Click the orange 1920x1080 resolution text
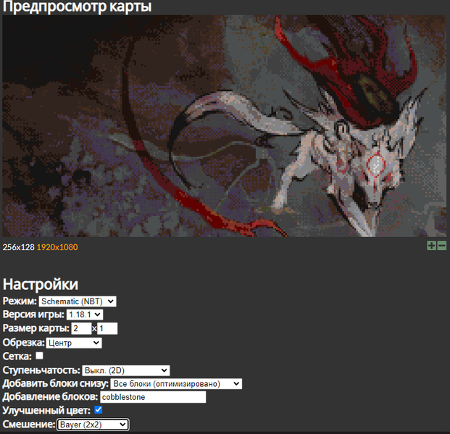 point(57,247)
